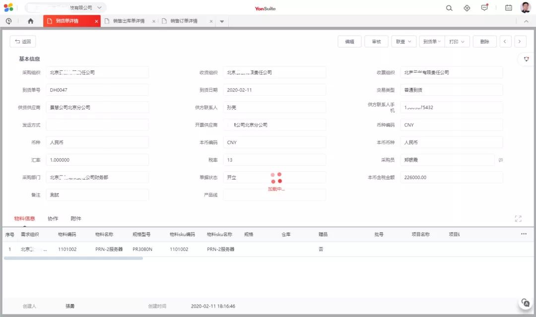Open the history clock icon
The height and width of the screenshot is (317, 536).
tap(8, 21)
